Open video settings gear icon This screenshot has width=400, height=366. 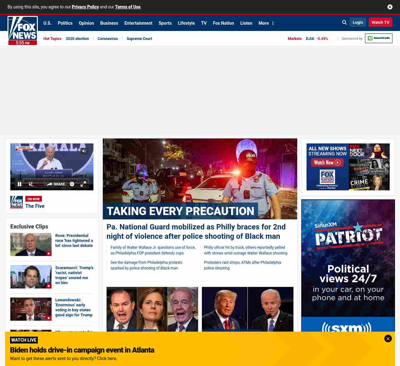tap(72, 184)
